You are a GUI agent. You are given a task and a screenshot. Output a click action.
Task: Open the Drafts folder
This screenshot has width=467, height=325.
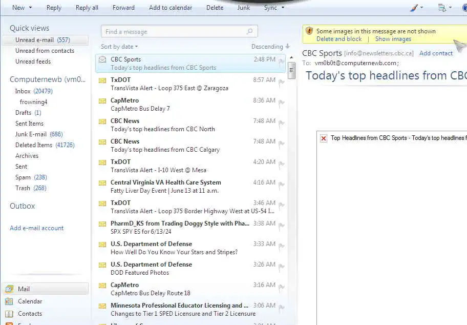(28, 113)
